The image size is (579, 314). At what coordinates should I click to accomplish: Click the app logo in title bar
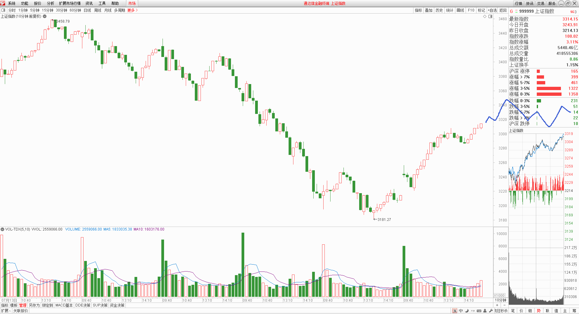pyautogui.click(x=3, y=3)
